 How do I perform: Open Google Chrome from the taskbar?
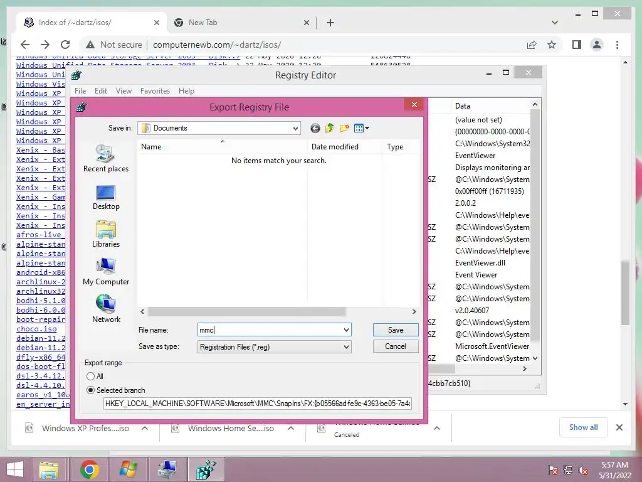coord(89,469)
